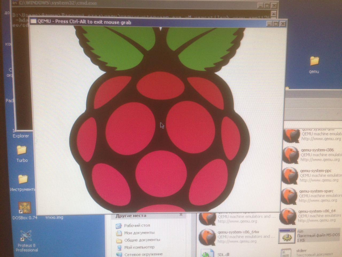
Task: Click the qemu-system-i386 file name
Action: (x=317, y=150)
